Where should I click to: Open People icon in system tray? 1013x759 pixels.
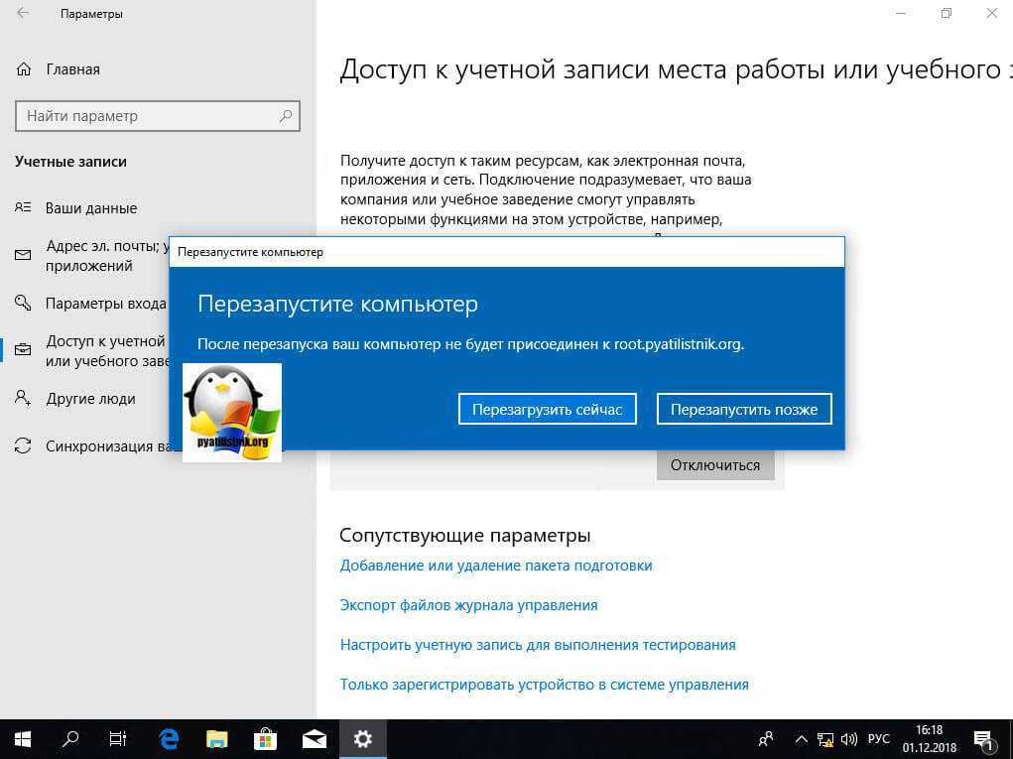click(x=766, y=739)
